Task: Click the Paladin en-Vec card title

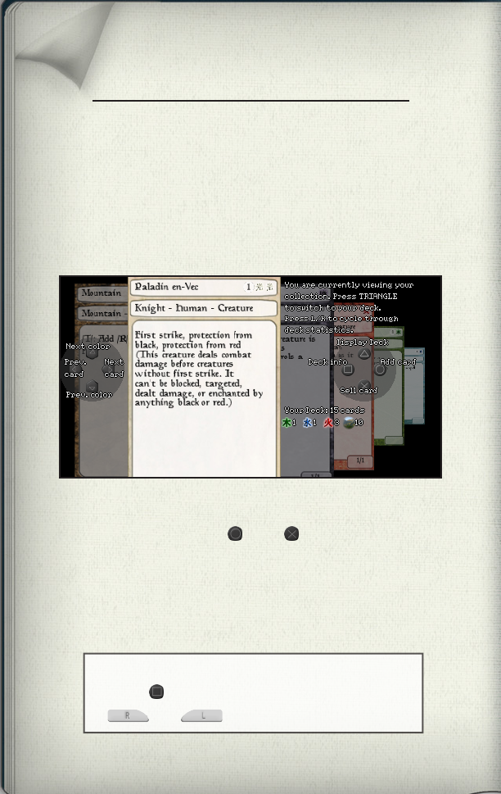Action: [x=166, y=287]
